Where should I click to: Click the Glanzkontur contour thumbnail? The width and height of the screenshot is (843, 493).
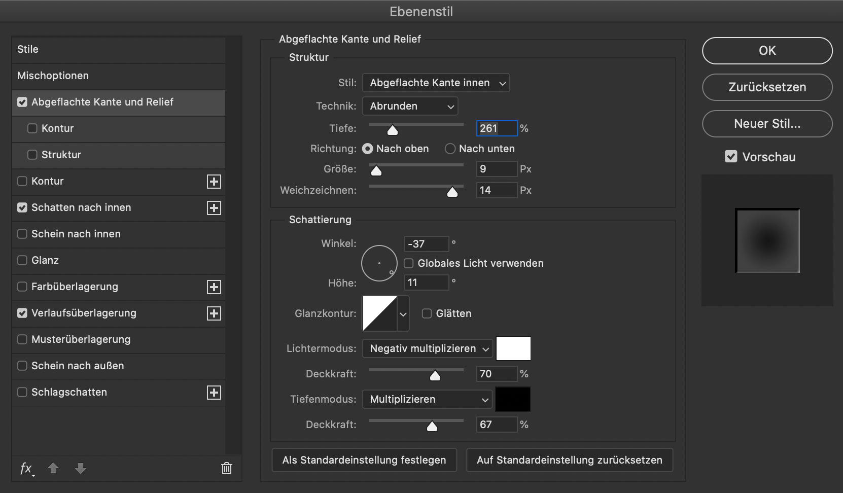click(x=380, y=314)
